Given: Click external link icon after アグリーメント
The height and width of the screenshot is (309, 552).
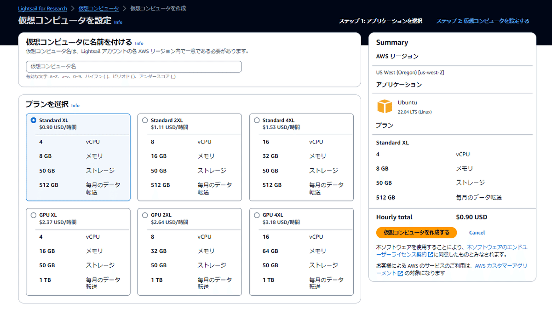Looking at the screenshot, I should (x=400, y=273).
